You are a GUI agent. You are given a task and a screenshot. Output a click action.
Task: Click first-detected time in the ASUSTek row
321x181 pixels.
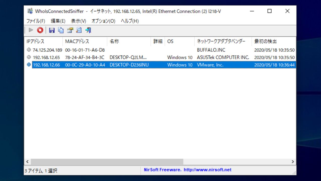(x=274, y=57)
